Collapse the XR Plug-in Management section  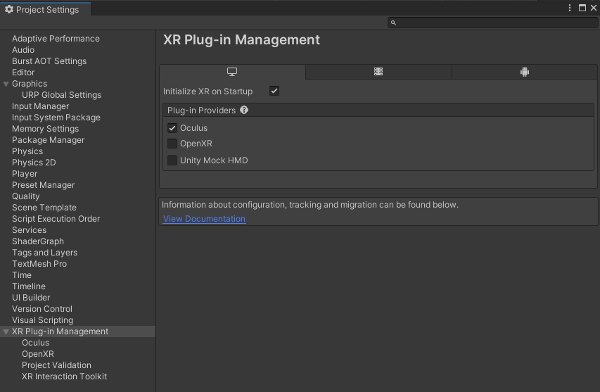pos(6,331)
